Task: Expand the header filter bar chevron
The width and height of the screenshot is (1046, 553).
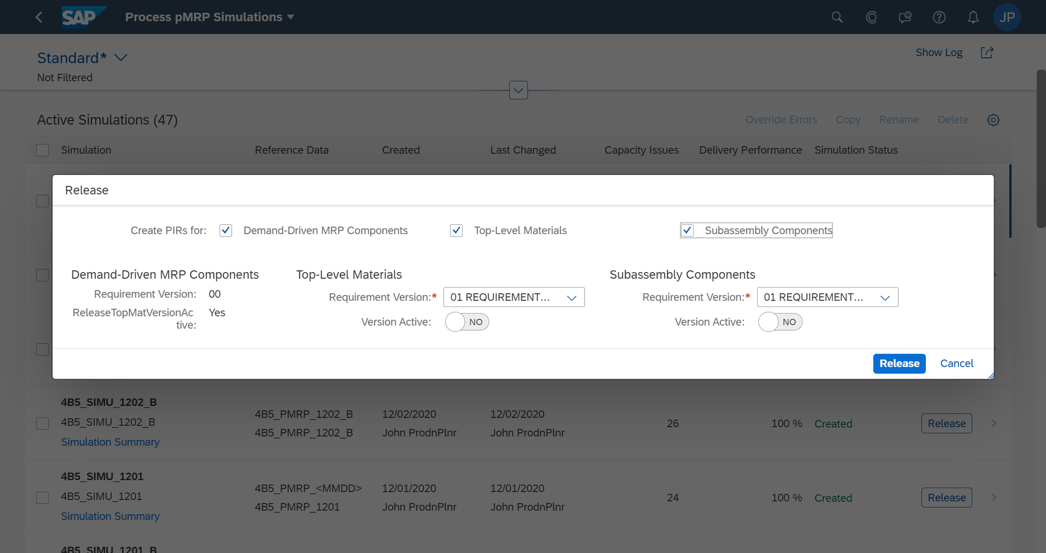Action: tap(519, 90)
